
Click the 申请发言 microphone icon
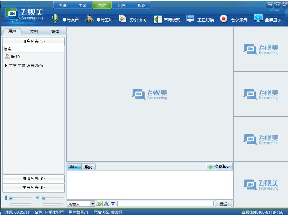(x=55, y=19)
